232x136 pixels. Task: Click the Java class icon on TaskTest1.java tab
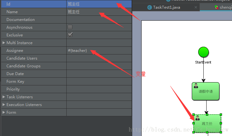[150, 7]
